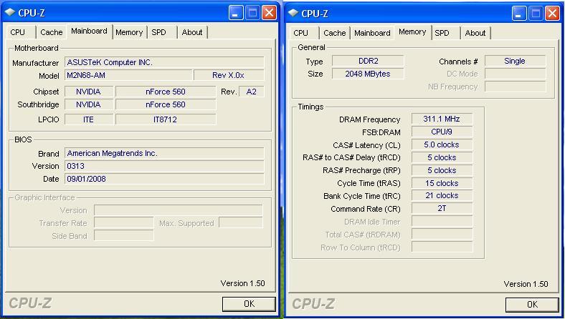Click 'Version 1.50' text in the Memory window
Viewport: 565px width, 319px height.
coord(526,284)
